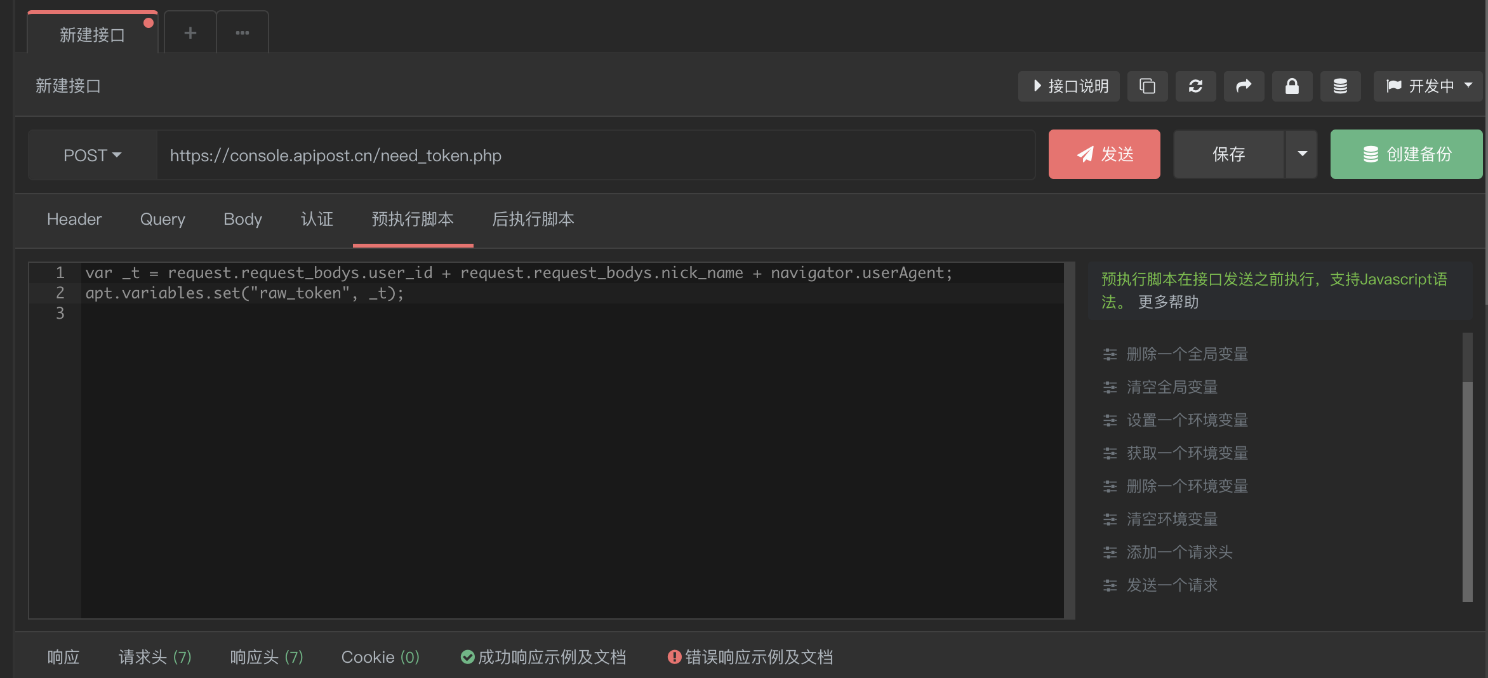The image size is (1488, 678).
Task: Open 错误响应示例及文档 tab
Action: pos(750,657)
